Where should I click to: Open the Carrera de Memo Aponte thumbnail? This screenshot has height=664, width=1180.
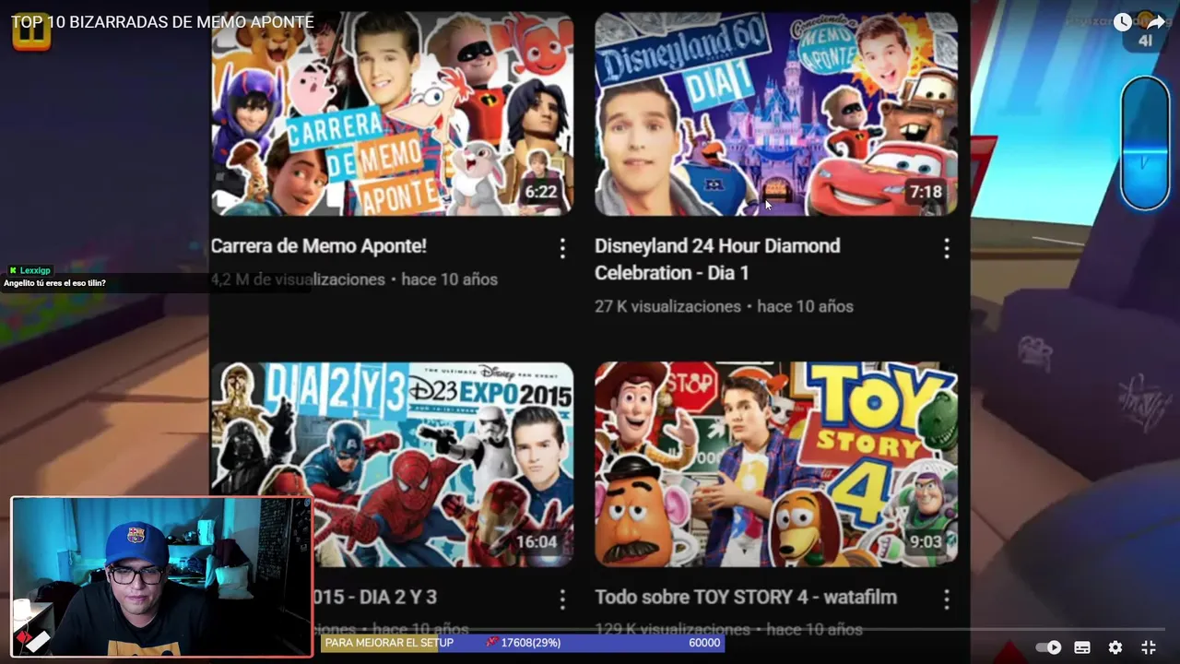(392, 113)
